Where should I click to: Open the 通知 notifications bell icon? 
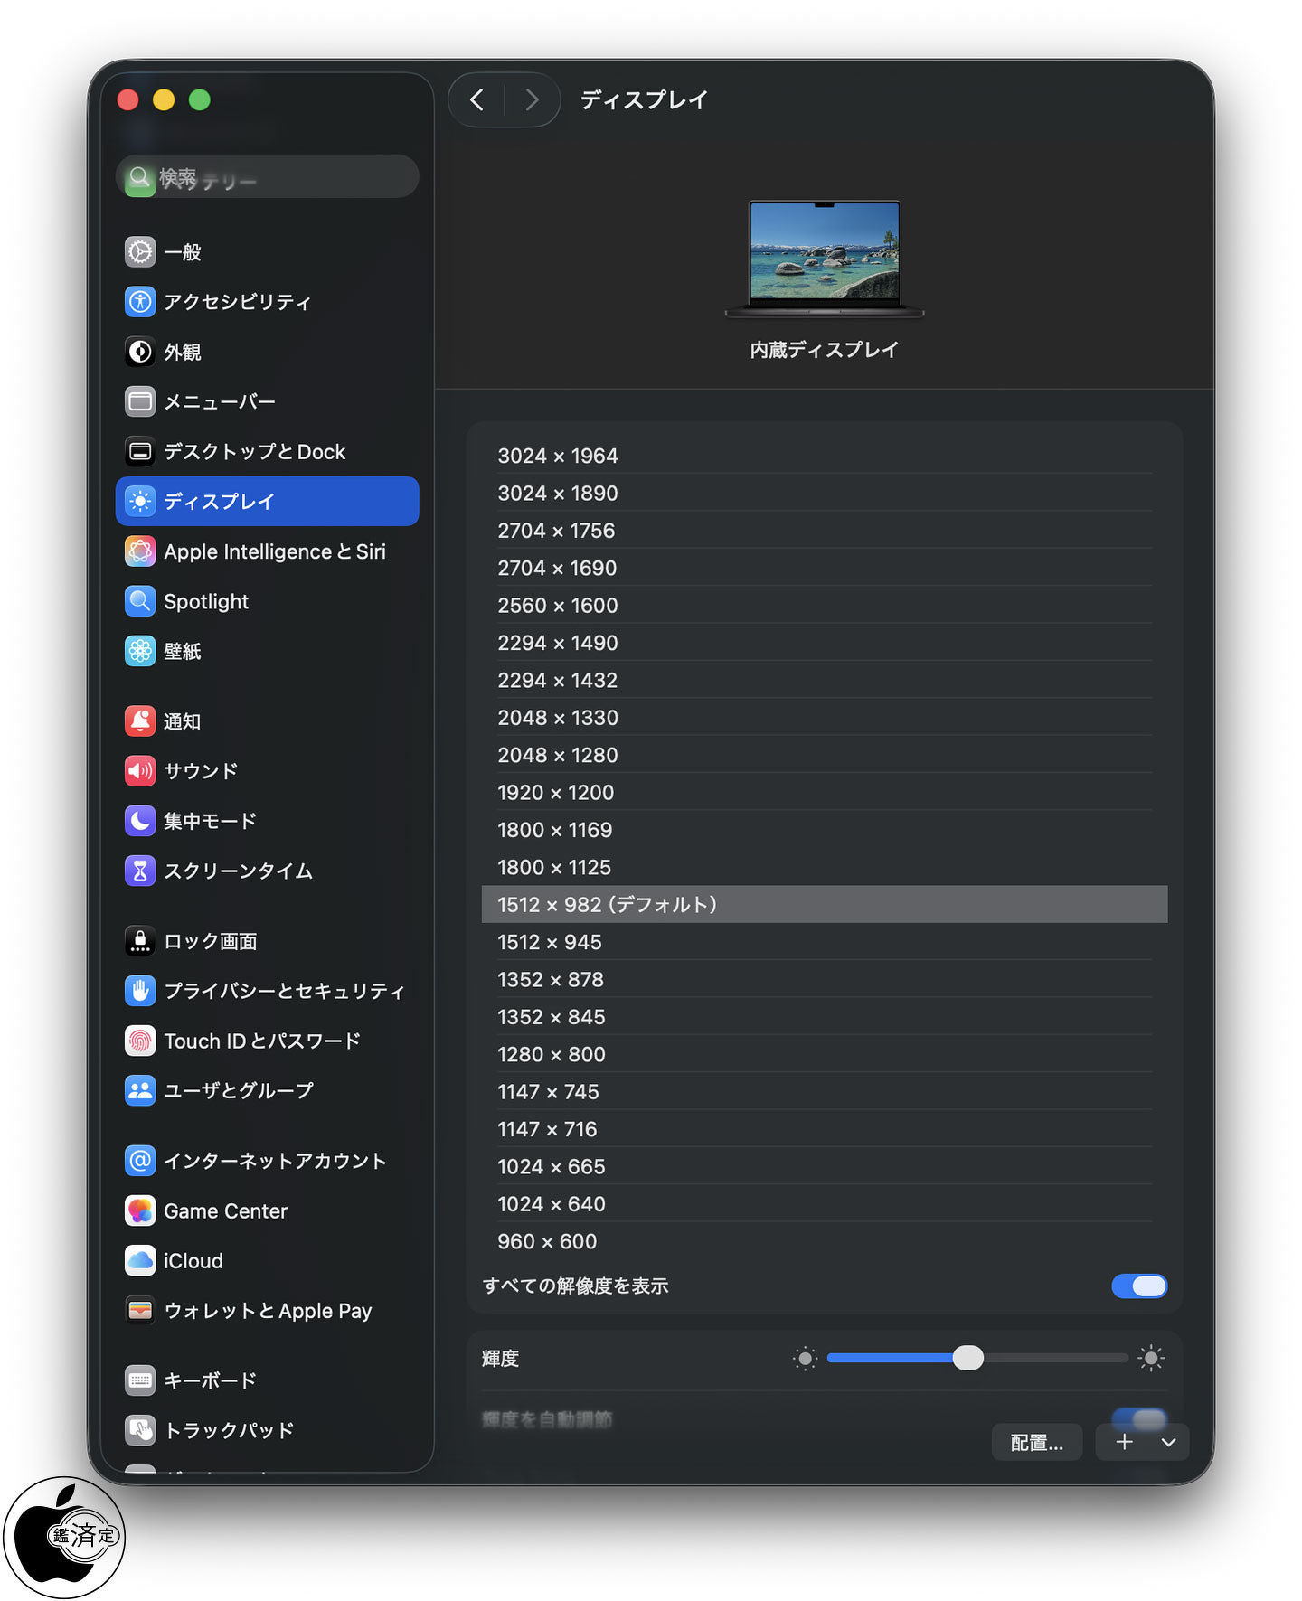140,720
